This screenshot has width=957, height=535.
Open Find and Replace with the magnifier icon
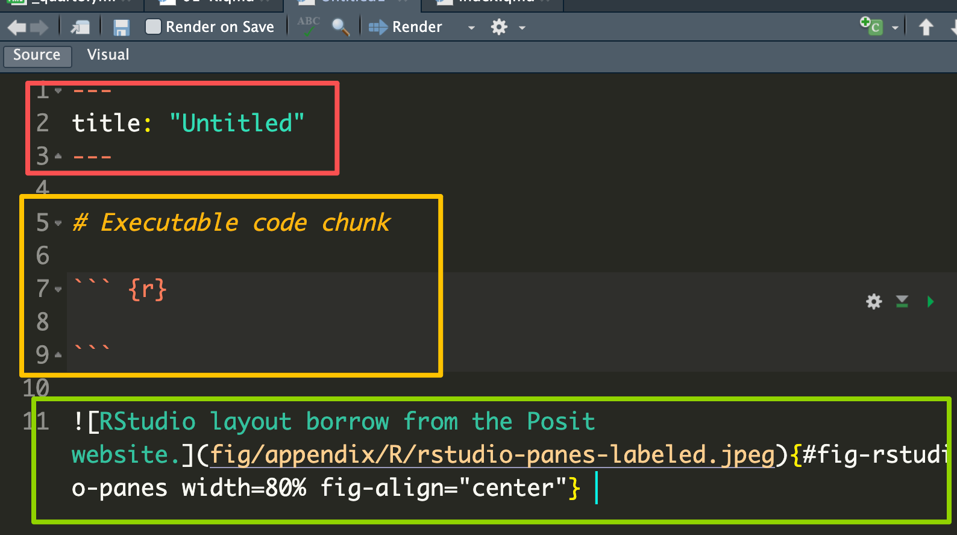(x=340, y=27)
